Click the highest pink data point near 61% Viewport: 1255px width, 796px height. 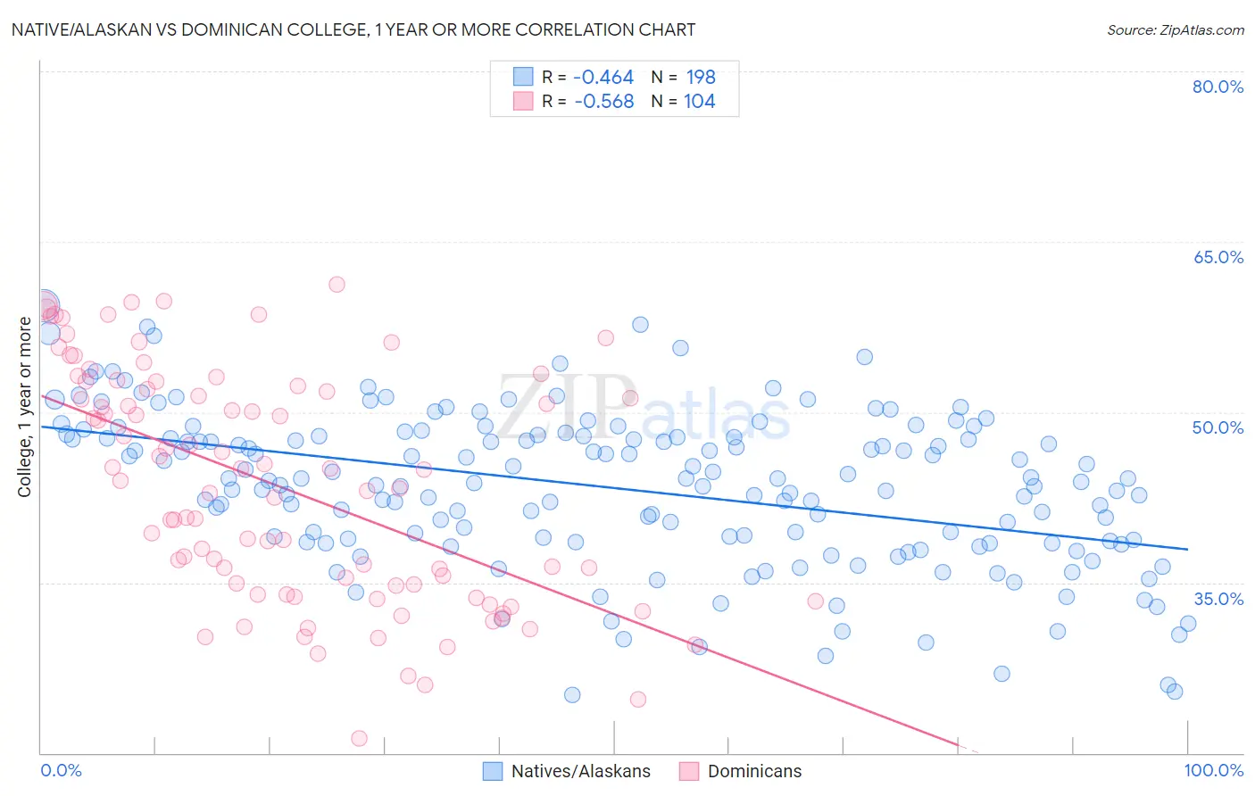pyautogui.click(x=337, y=285)
